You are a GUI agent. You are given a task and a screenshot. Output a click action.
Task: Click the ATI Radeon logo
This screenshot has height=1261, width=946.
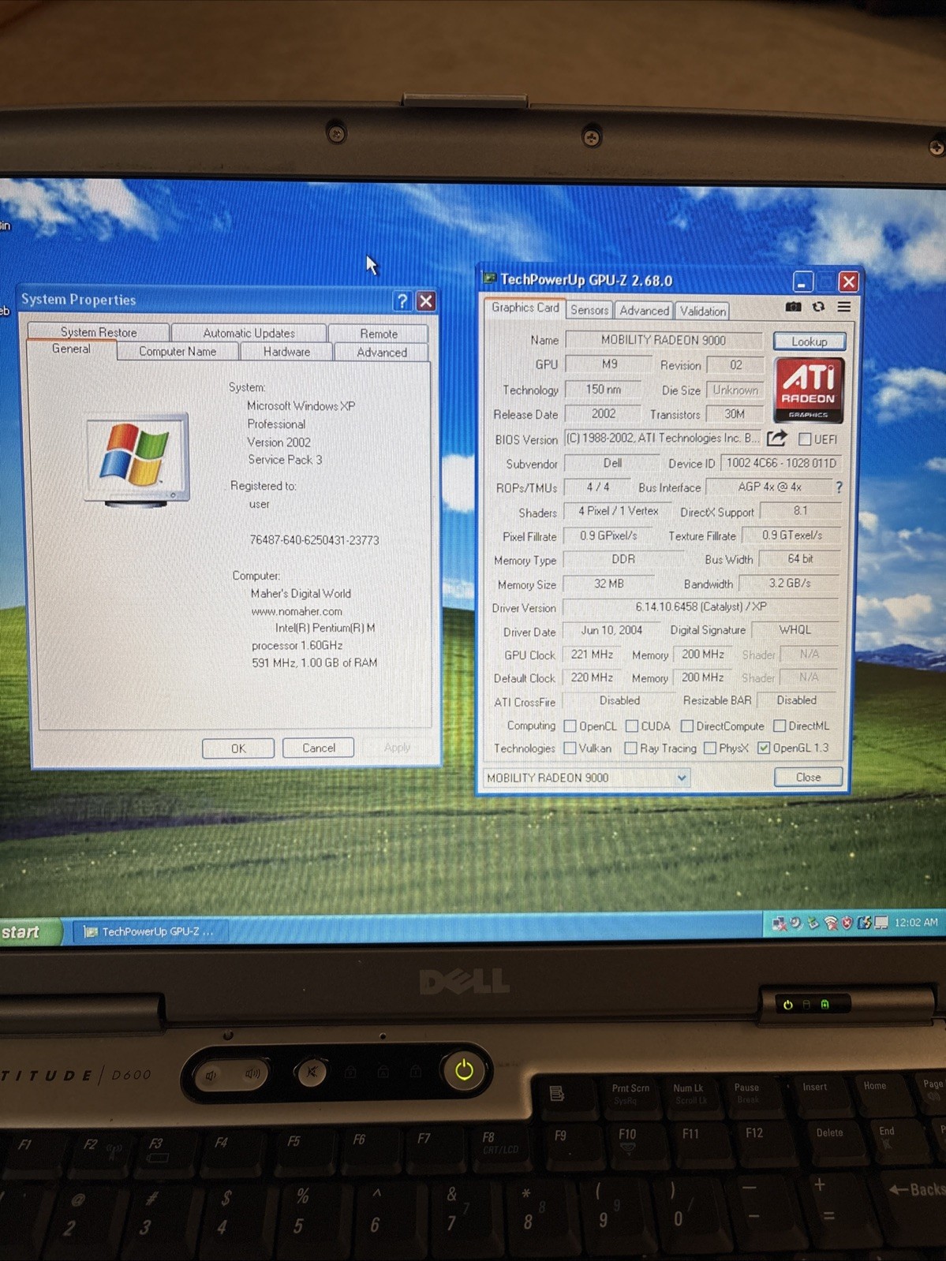(809, 390)
